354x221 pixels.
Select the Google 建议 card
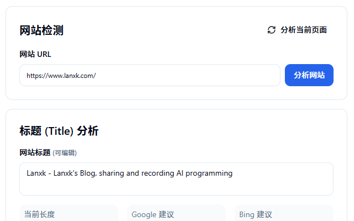click(x=176, y=214)
